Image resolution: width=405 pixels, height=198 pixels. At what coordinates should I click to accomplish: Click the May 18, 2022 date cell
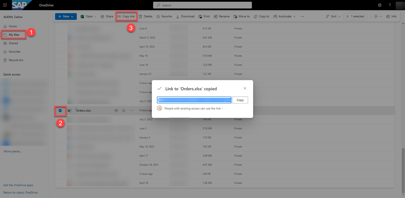(x=147, y=146)
